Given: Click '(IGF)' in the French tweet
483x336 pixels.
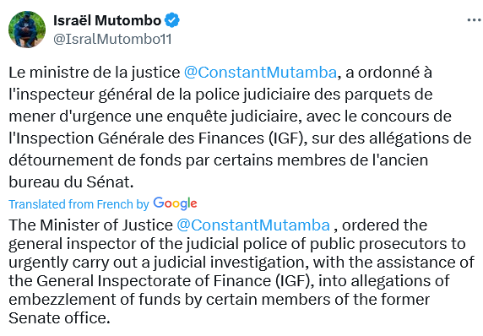Looking at the screenshot, I should click(288, 138).
